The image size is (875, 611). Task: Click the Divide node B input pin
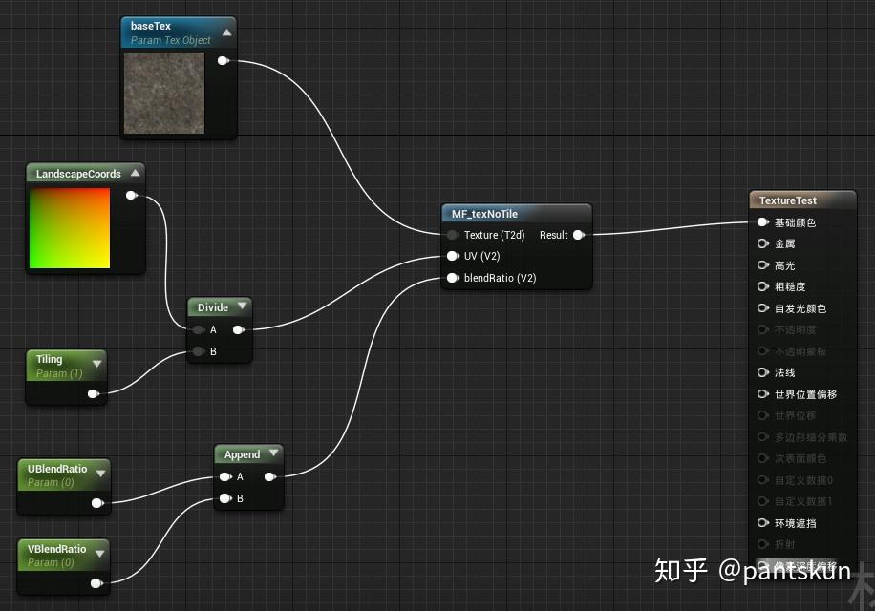[198, 351]
